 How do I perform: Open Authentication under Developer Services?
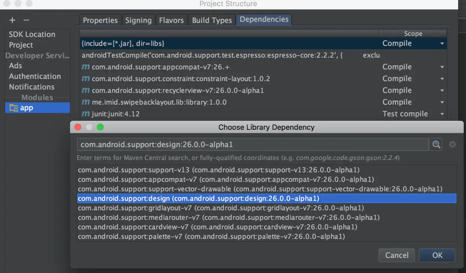click(35, 76)
